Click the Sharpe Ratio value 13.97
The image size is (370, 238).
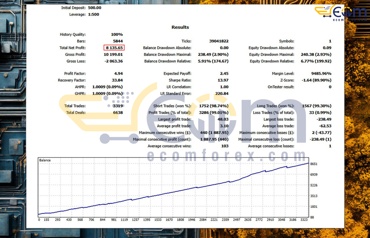click(223, 80)
